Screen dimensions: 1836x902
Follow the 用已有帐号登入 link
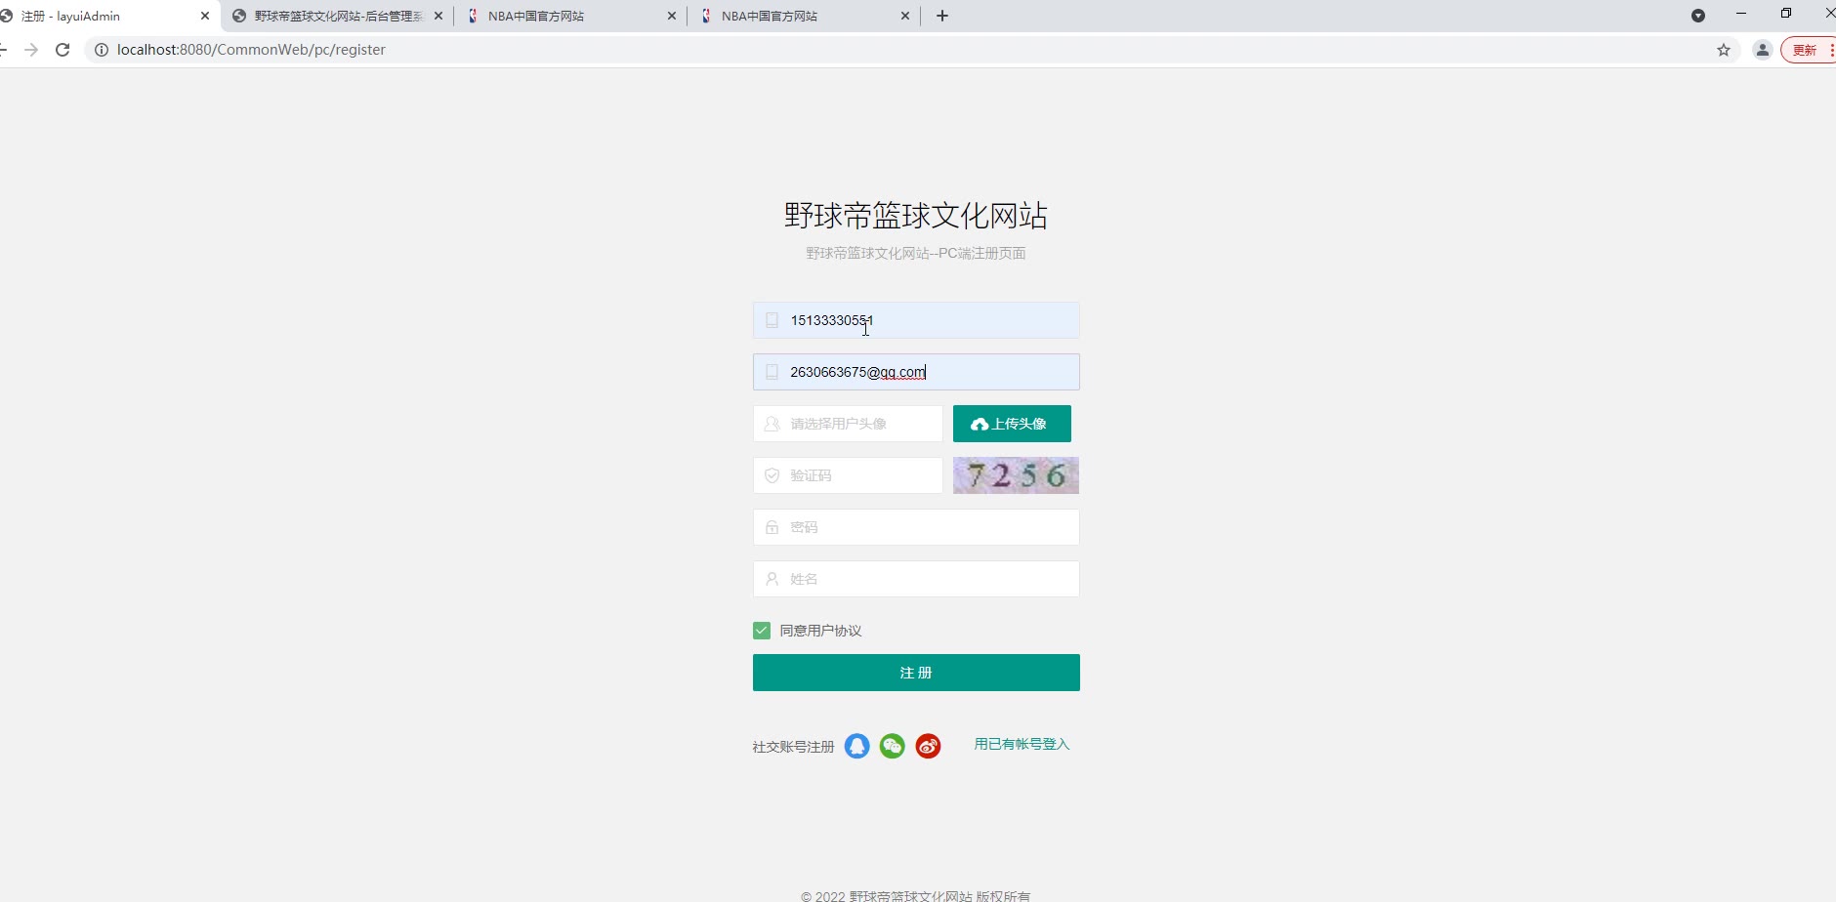[1022, 744]
